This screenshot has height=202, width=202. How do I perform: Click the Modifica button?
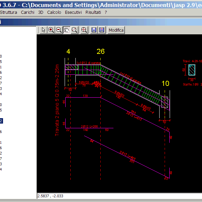point(116,30)
